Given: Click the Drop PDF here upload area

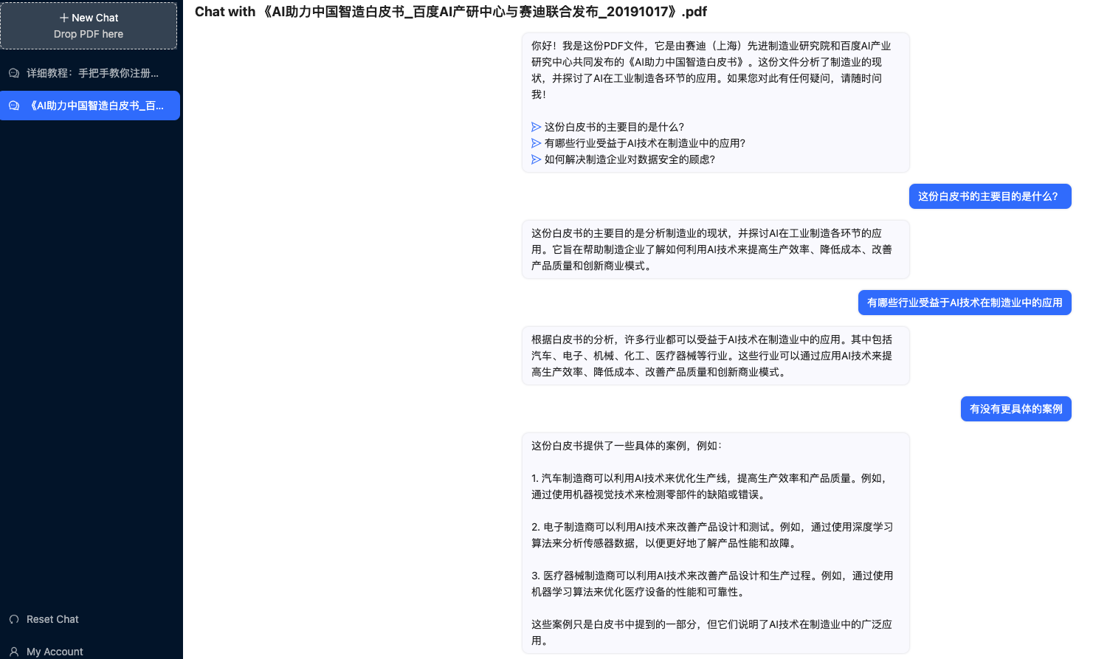Looking at the screenshot, I should point(89,34).
